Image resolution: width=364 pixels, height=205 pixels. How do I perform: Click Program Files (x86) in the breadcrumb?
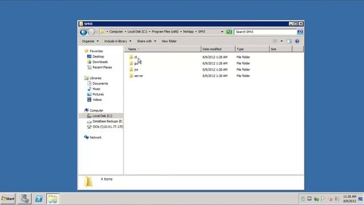pos(165,32)
